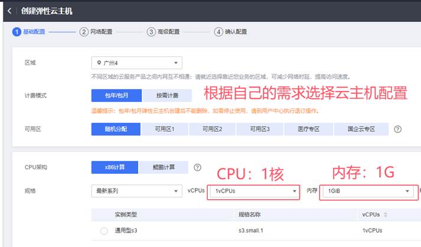421x247 pixels.
Task: Select 按需计费 billing mode
Action: tap(167, 96)
